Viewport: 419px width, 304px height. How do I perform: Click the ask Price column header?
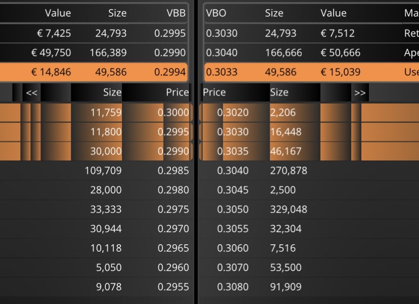[x=215, y=93]
